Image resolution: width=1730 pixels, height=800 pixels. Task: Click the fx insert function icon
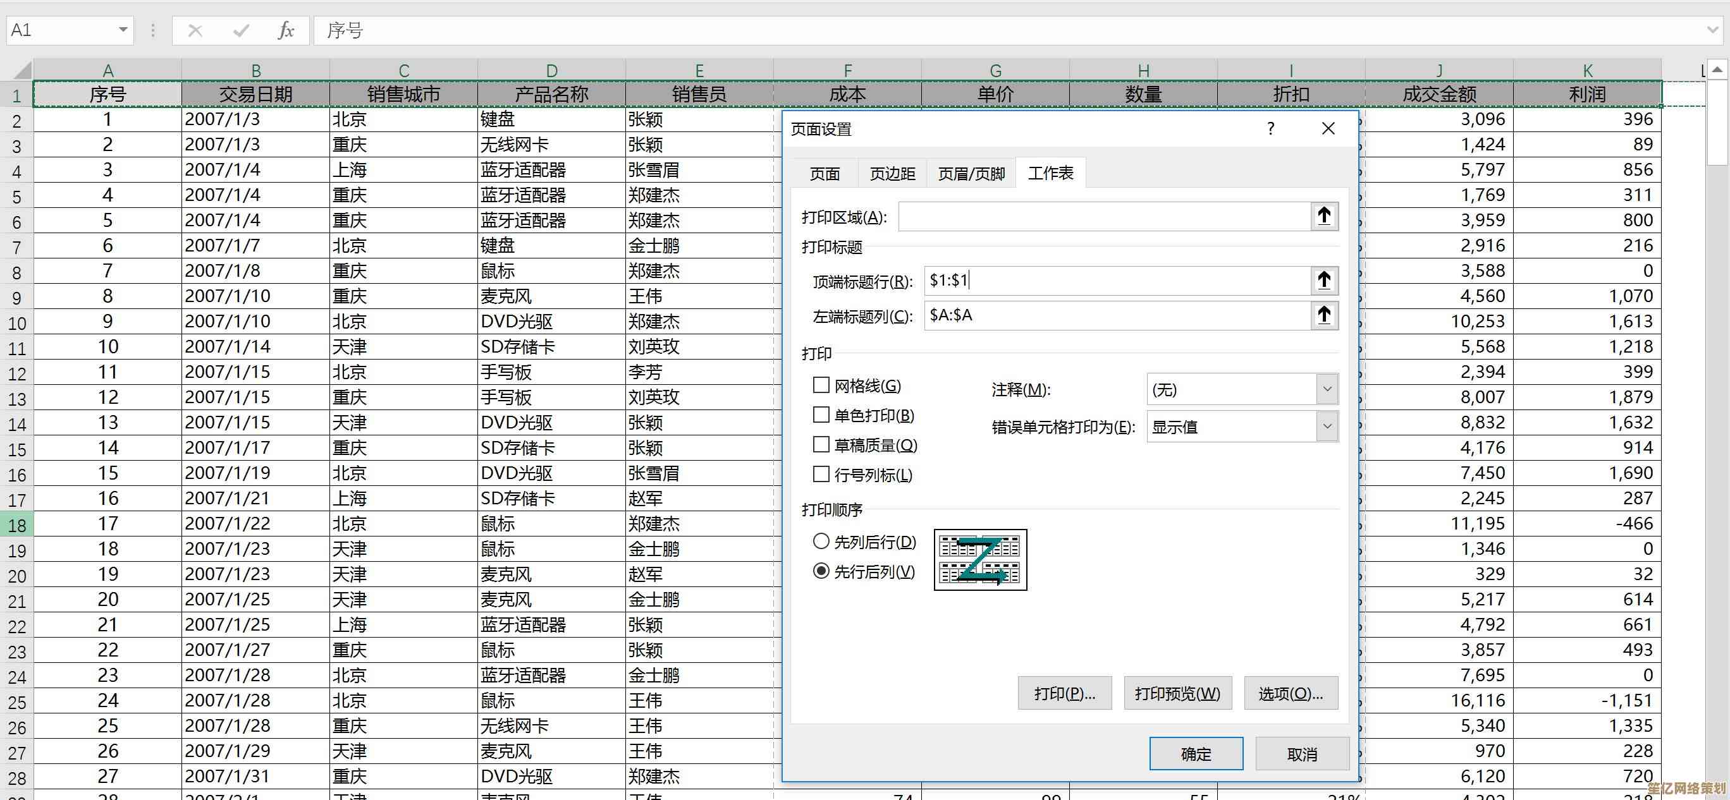click(285, 30)
